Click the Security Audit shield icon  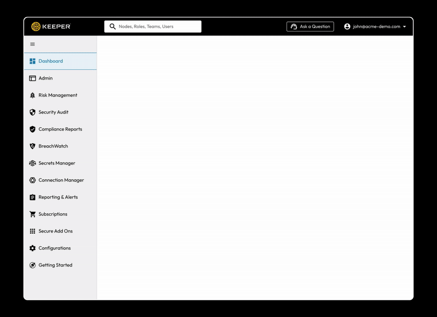point(33,112)
